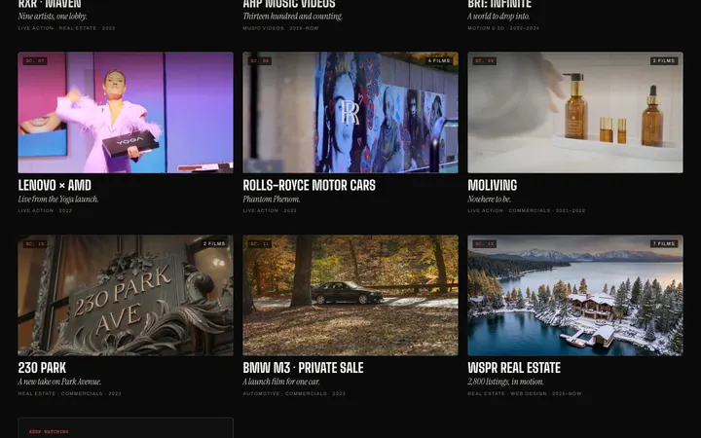This screenshot has height=438, width=701.
Task: Click the 7 FILMS badge on WSPR
Action: (x=664, y=243)
